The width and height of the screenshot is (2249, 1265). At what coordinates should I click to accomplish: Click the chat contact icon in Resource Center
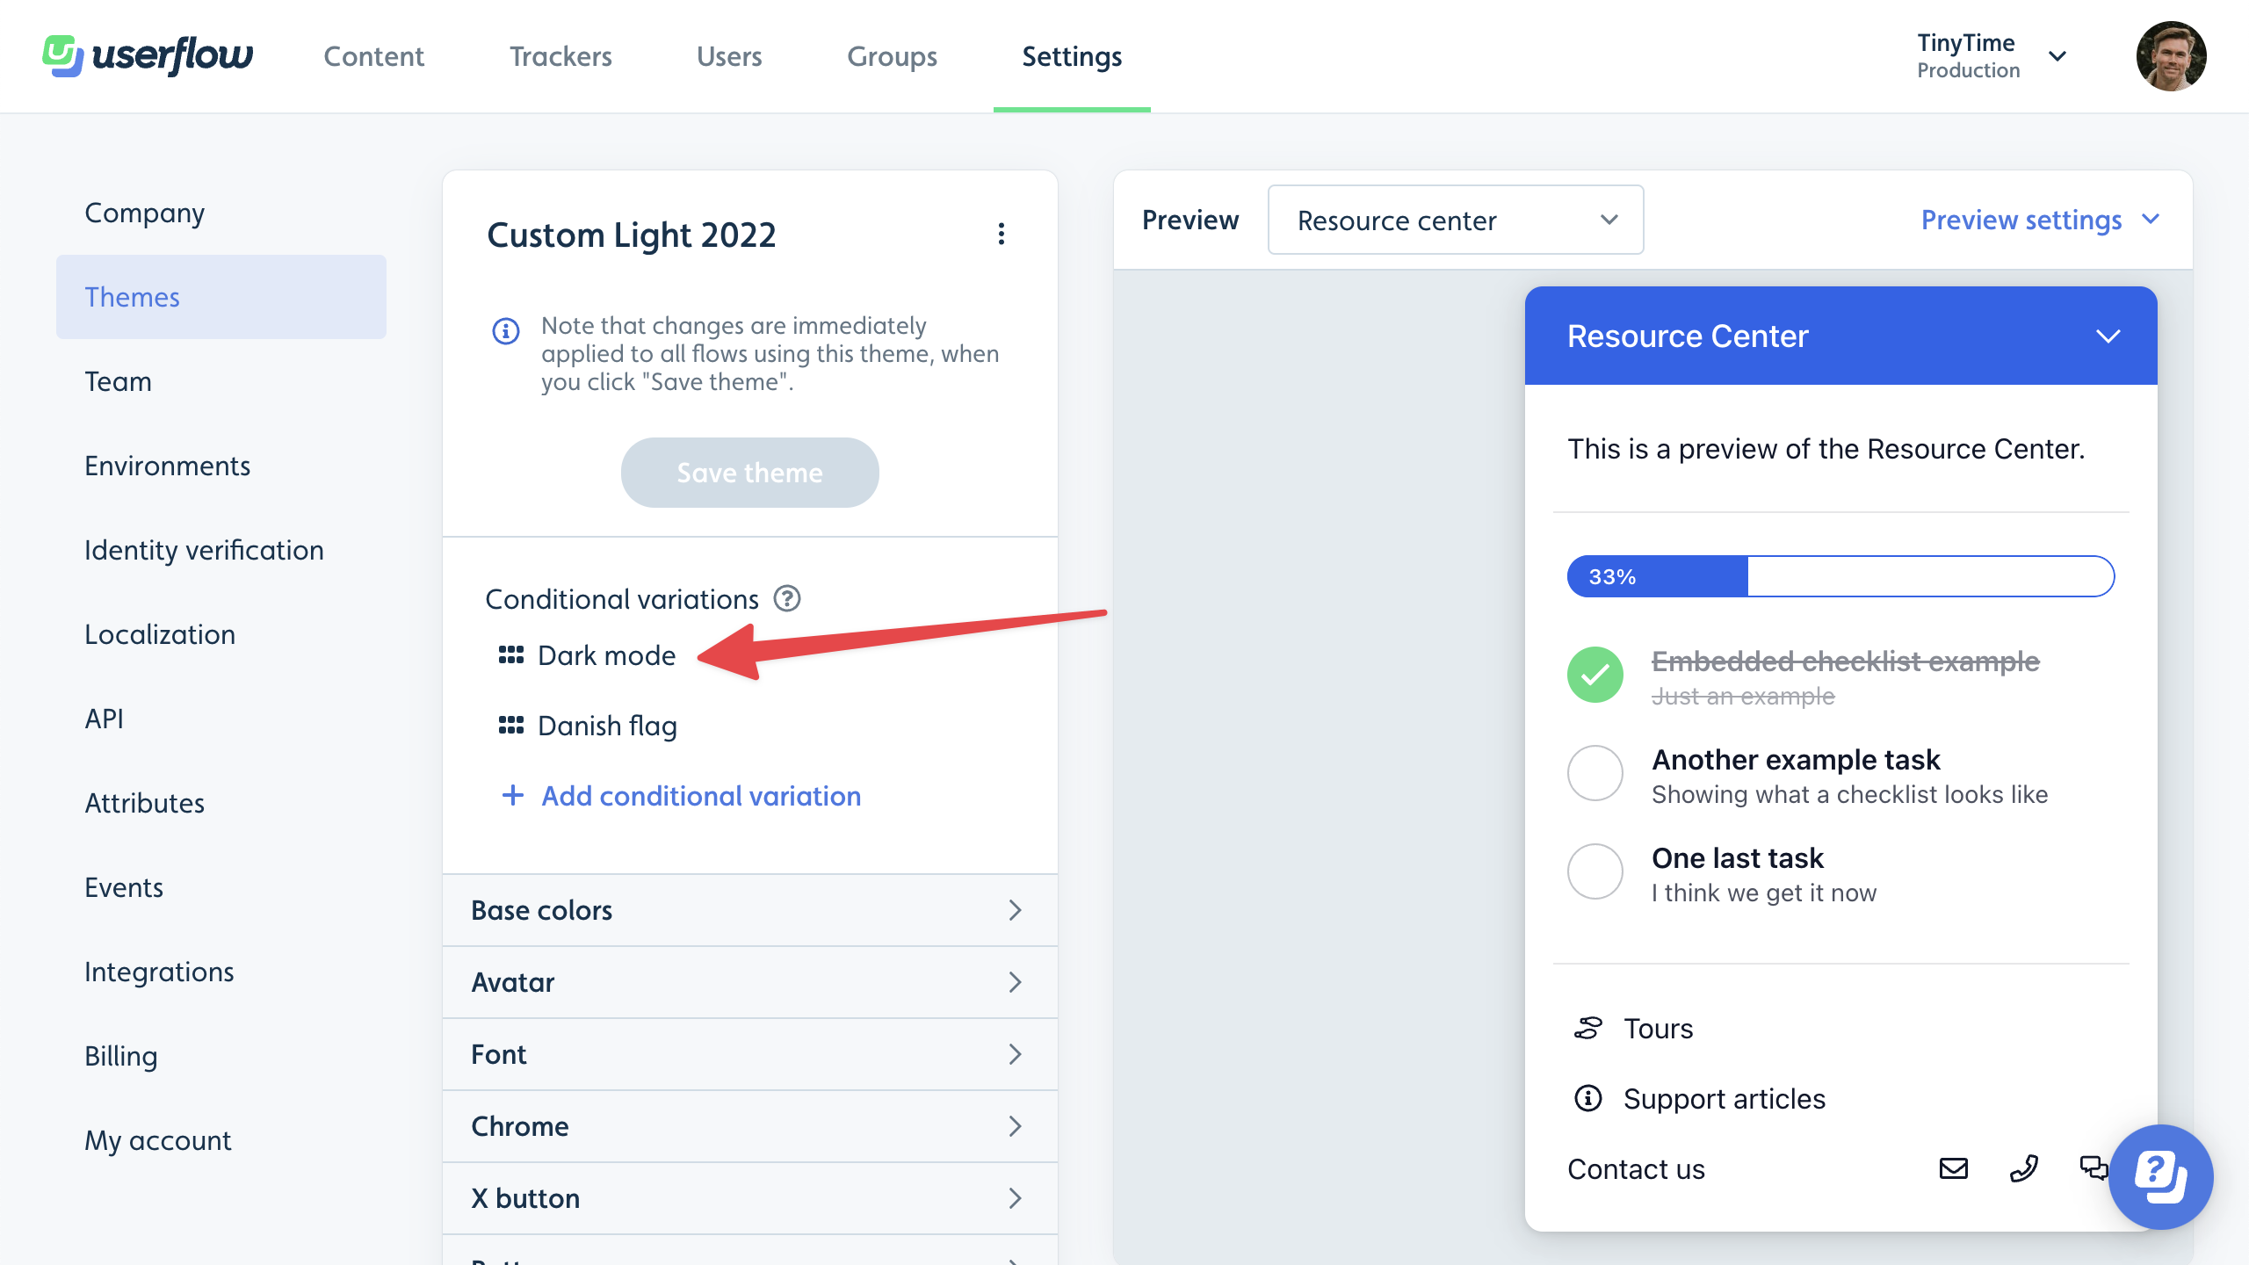2094,1169
